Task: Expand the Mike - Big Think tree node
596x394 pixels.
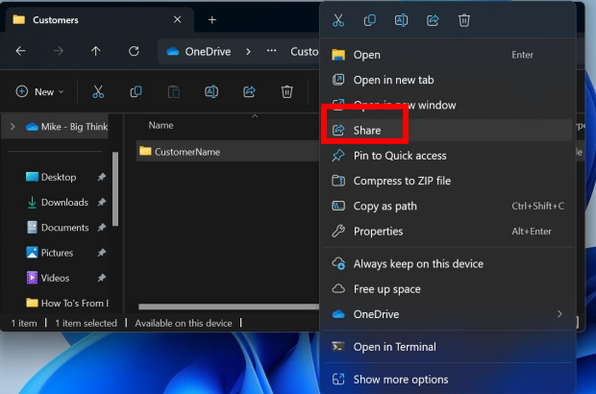Action: 12,127
